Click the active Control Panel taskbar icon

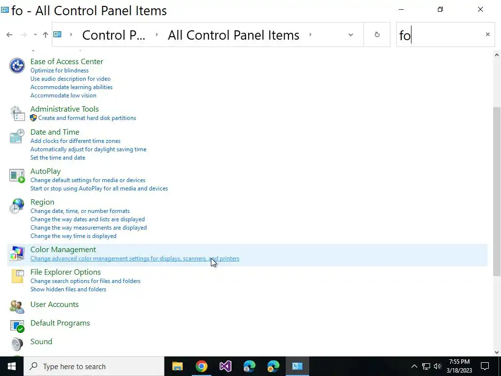click(297, 366)
